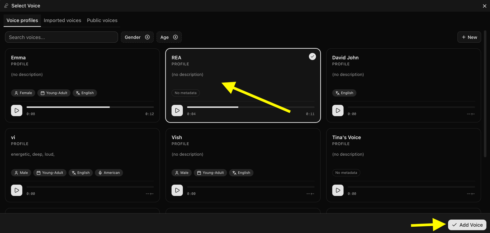The image size is (490, 233).
Task: Click Young-Adult tag on Emma card
Action: [54, 93]
